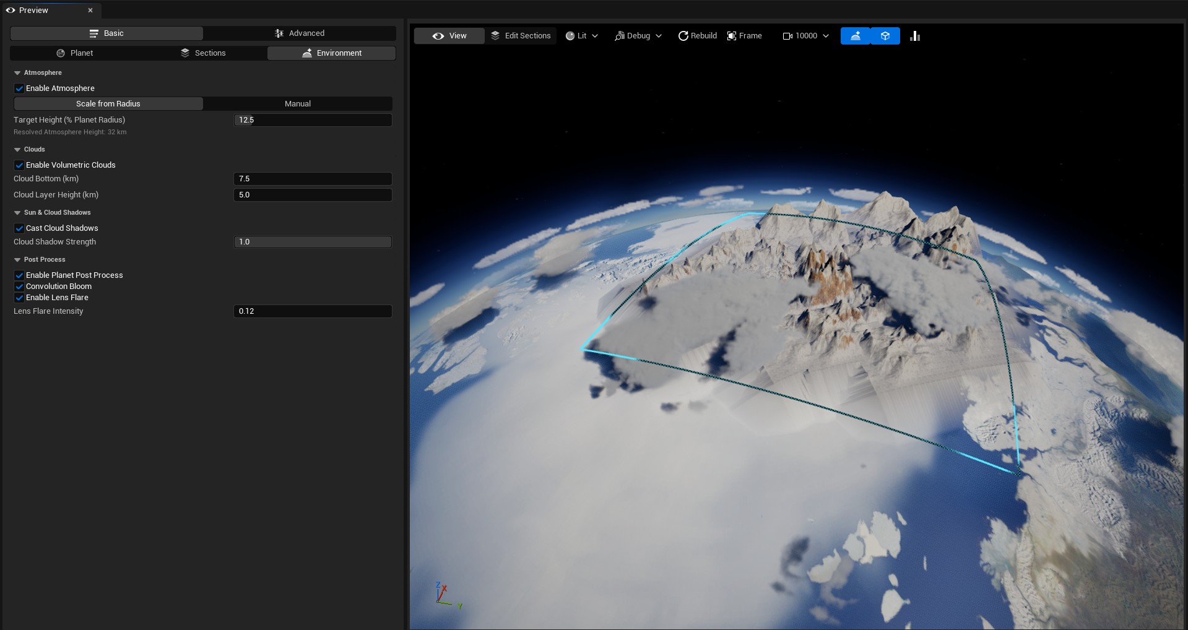This screenshot has width=1188, height=630.
Task: Open the Lit view mode dropdown
Action: pos(582,36)
